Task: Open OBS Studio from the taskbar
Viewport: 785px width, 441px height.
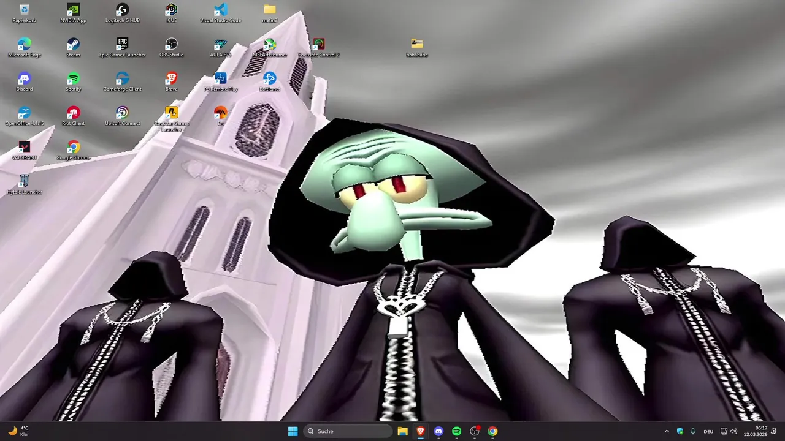Action: click(x=475, y=431)
